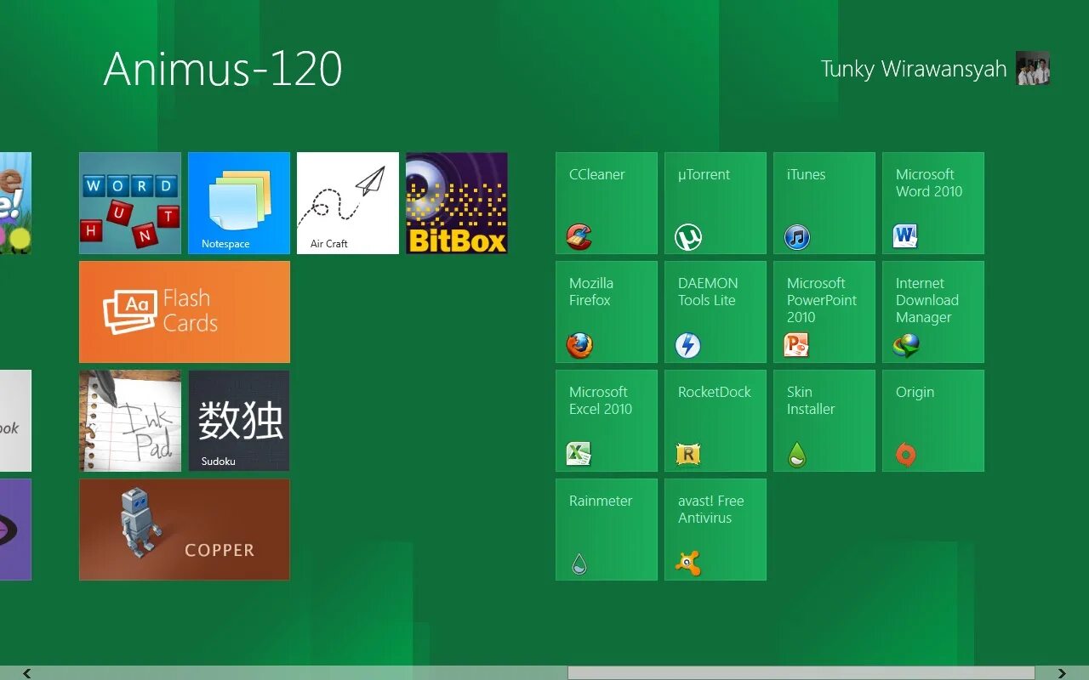1089x680 pixels.
Task: Click the user profile picture
Action: pos(1033,68)
